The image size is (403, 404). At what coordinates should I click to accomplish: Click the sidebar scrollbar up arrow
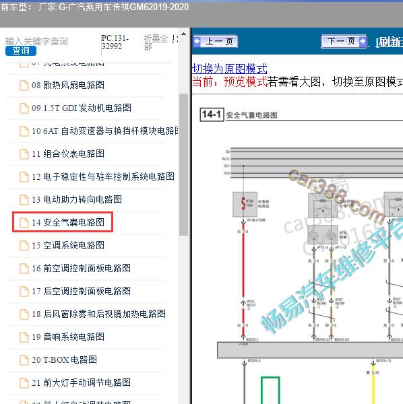[x=183, y=34]
